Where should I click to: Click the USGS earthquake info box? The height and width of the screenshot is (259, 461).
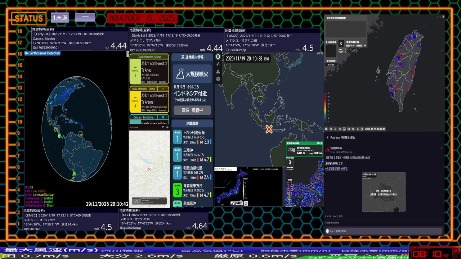(272, 40)
